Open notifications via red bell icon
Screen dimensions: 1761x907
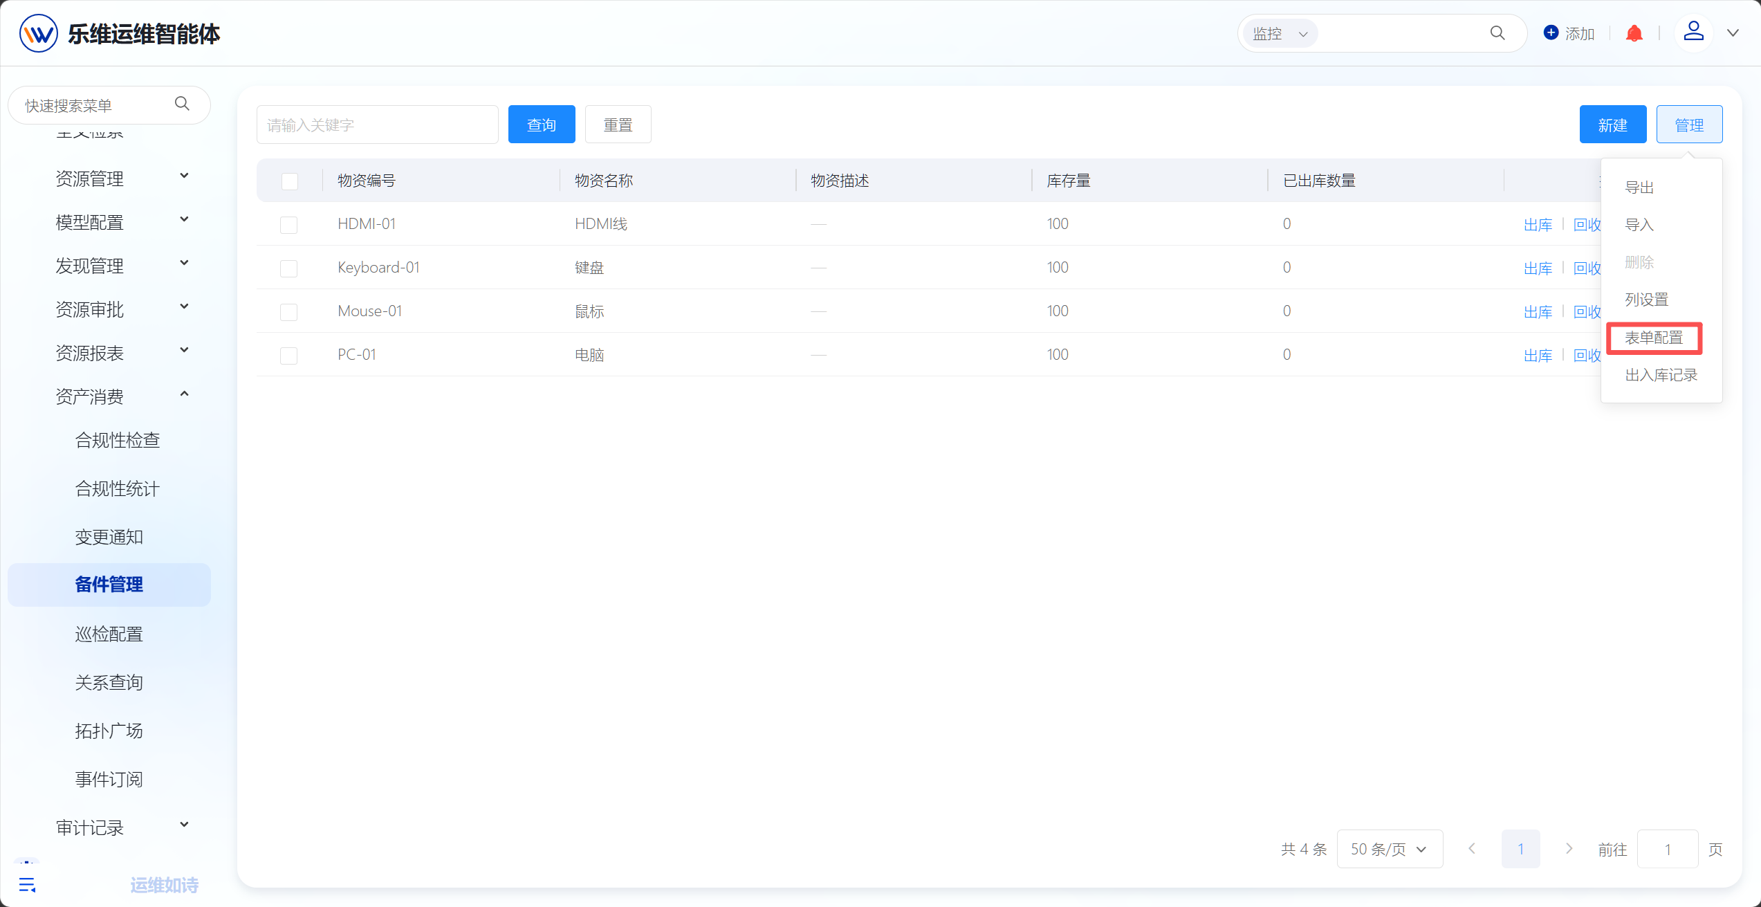[x=1634, y=33]
